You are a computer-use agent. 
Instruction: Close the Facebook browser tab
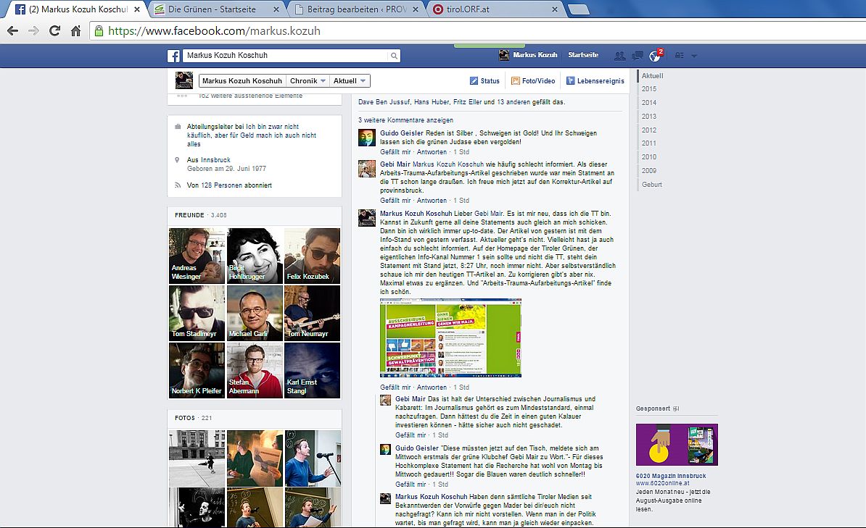pos(137,9)
